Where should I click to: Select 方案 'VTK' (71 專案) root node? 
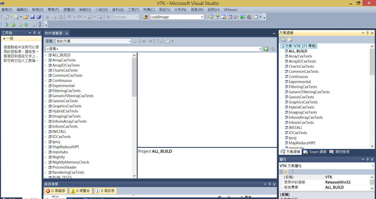(x=299, y=46)
